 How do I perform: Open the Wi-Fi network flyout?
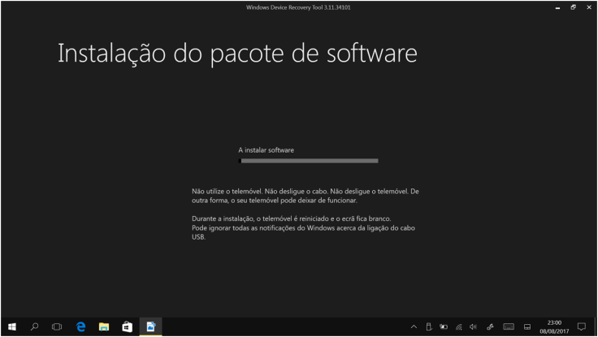point(458,327)
